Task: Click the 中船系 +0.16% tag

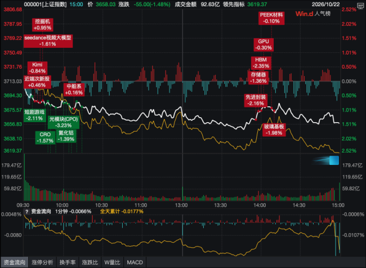Action: 74,90
